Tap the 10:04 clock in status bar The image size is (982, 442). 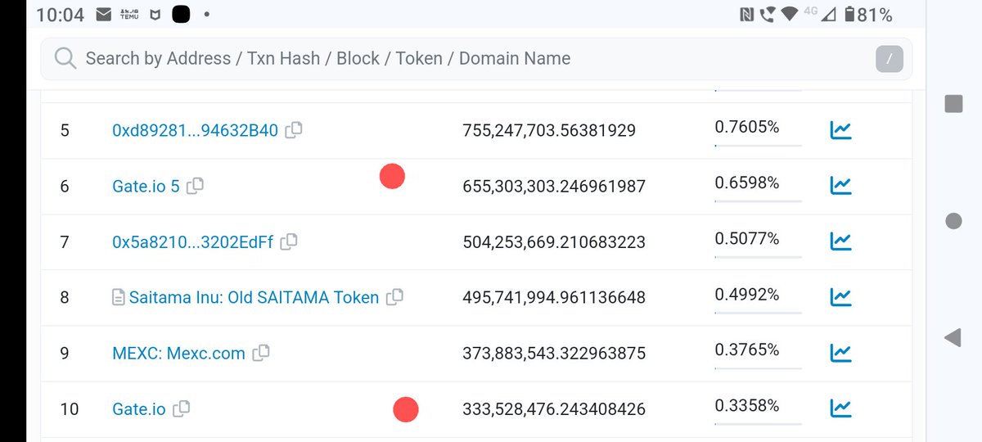[61, 15]
